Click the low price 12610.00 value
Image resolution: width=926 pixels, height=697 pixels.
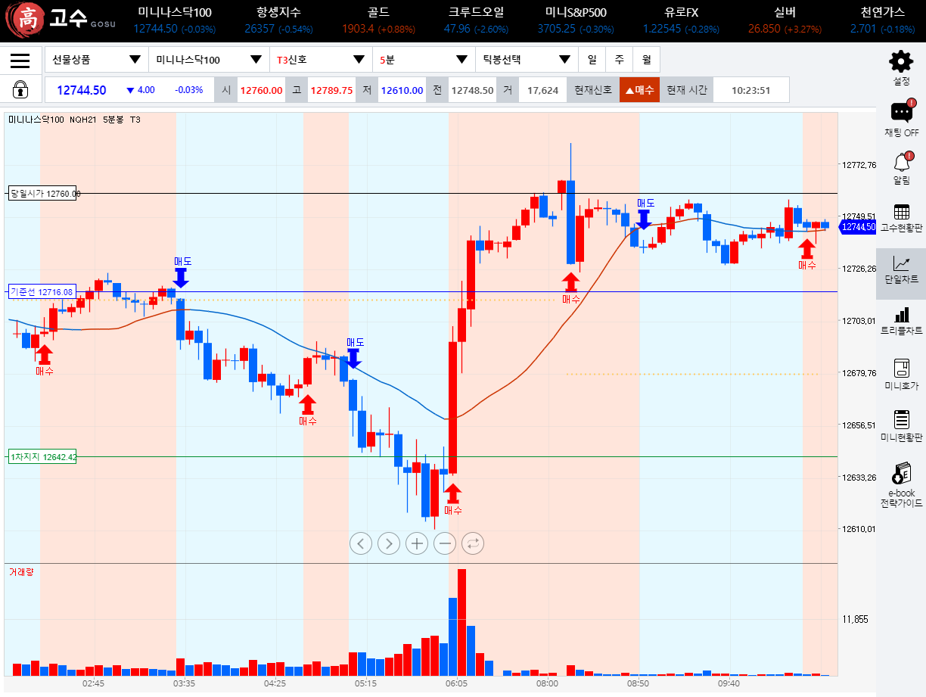pyautogui.click(x=402, y=90)
